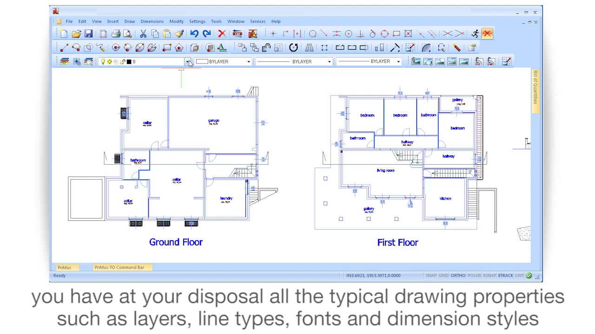Open the Modify menu
This screenshot has width=595, height=334.
point(176,21)
